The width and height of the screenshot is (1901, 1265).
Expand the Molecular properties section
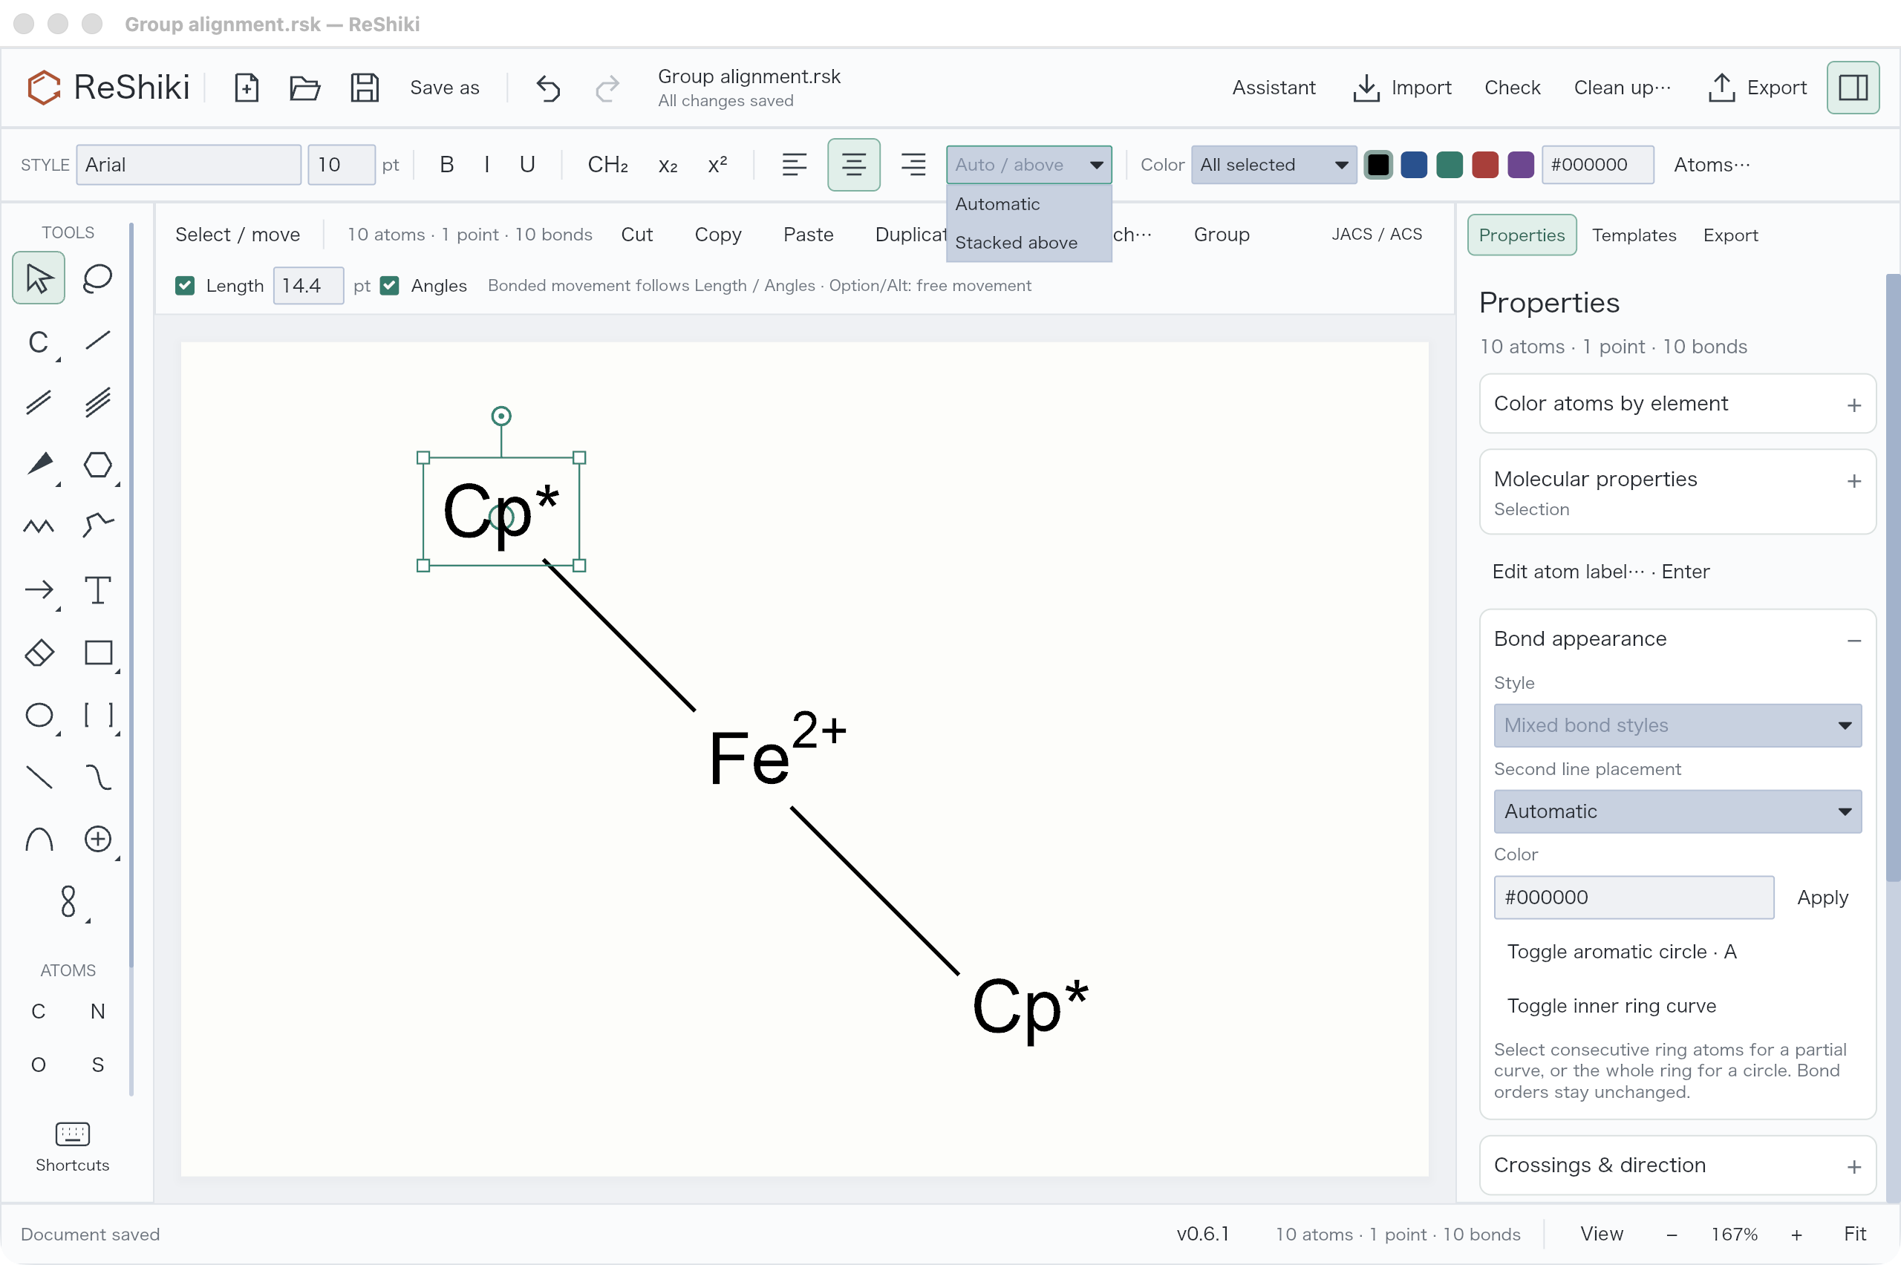(1677, 491)
